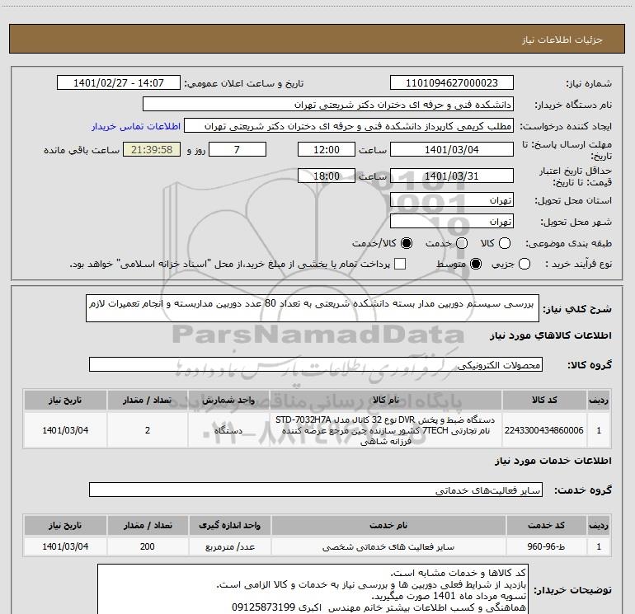Click the remaining time 21:39:58 field
The height and width of the screenshot is (614, 635).
152,149
